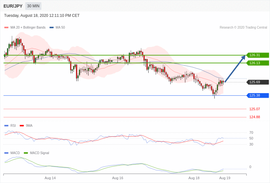Click the 9MA legend red swatch
Screen dimensions: 270x183
tap(22, 126)
